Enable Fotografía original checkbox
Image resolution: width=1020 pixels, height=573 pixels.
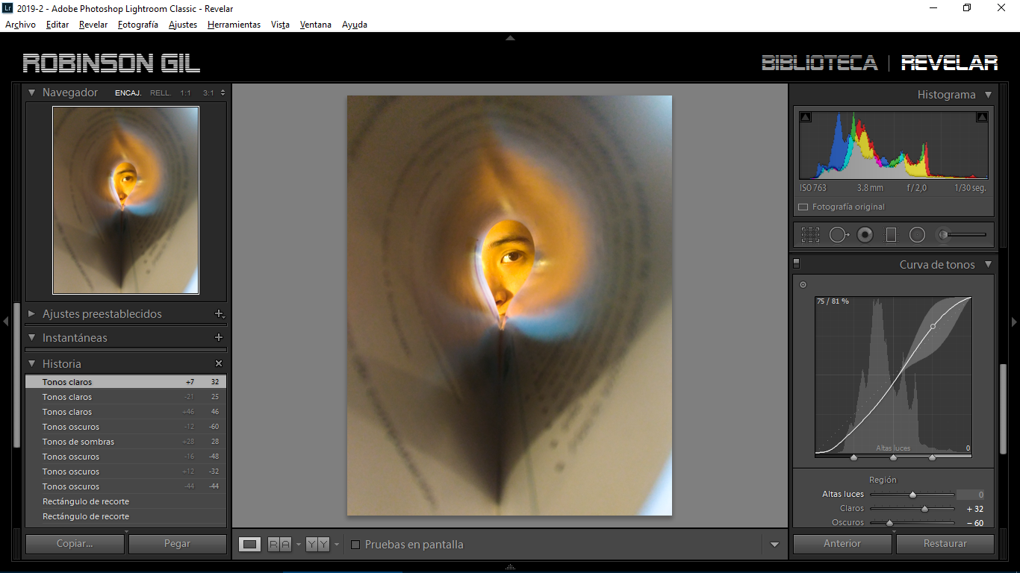[803, 207]
